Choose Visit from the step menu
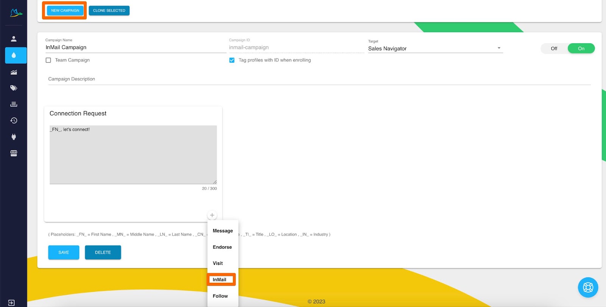This screenshot has height=307, width=606. tap(223, 263)
